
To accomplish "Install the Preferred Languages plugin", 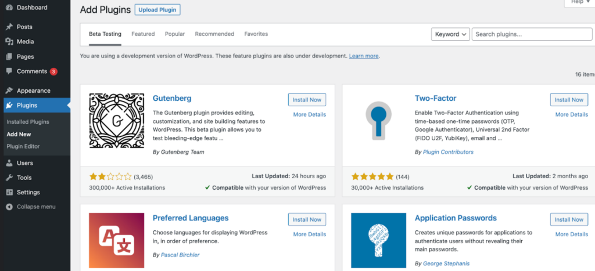I will point(307,219).
